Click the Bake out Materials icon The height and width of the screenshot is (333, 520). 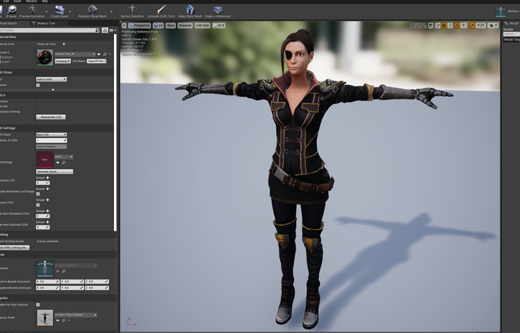coord(218,10)
